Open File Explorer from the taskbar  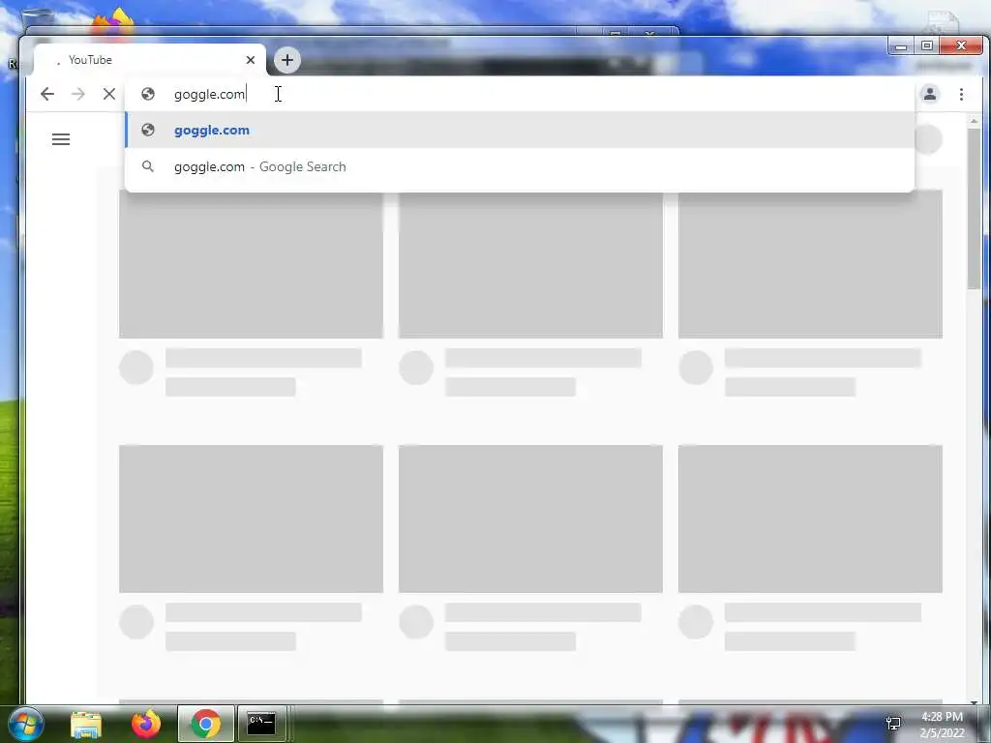(x=86, y=724)
